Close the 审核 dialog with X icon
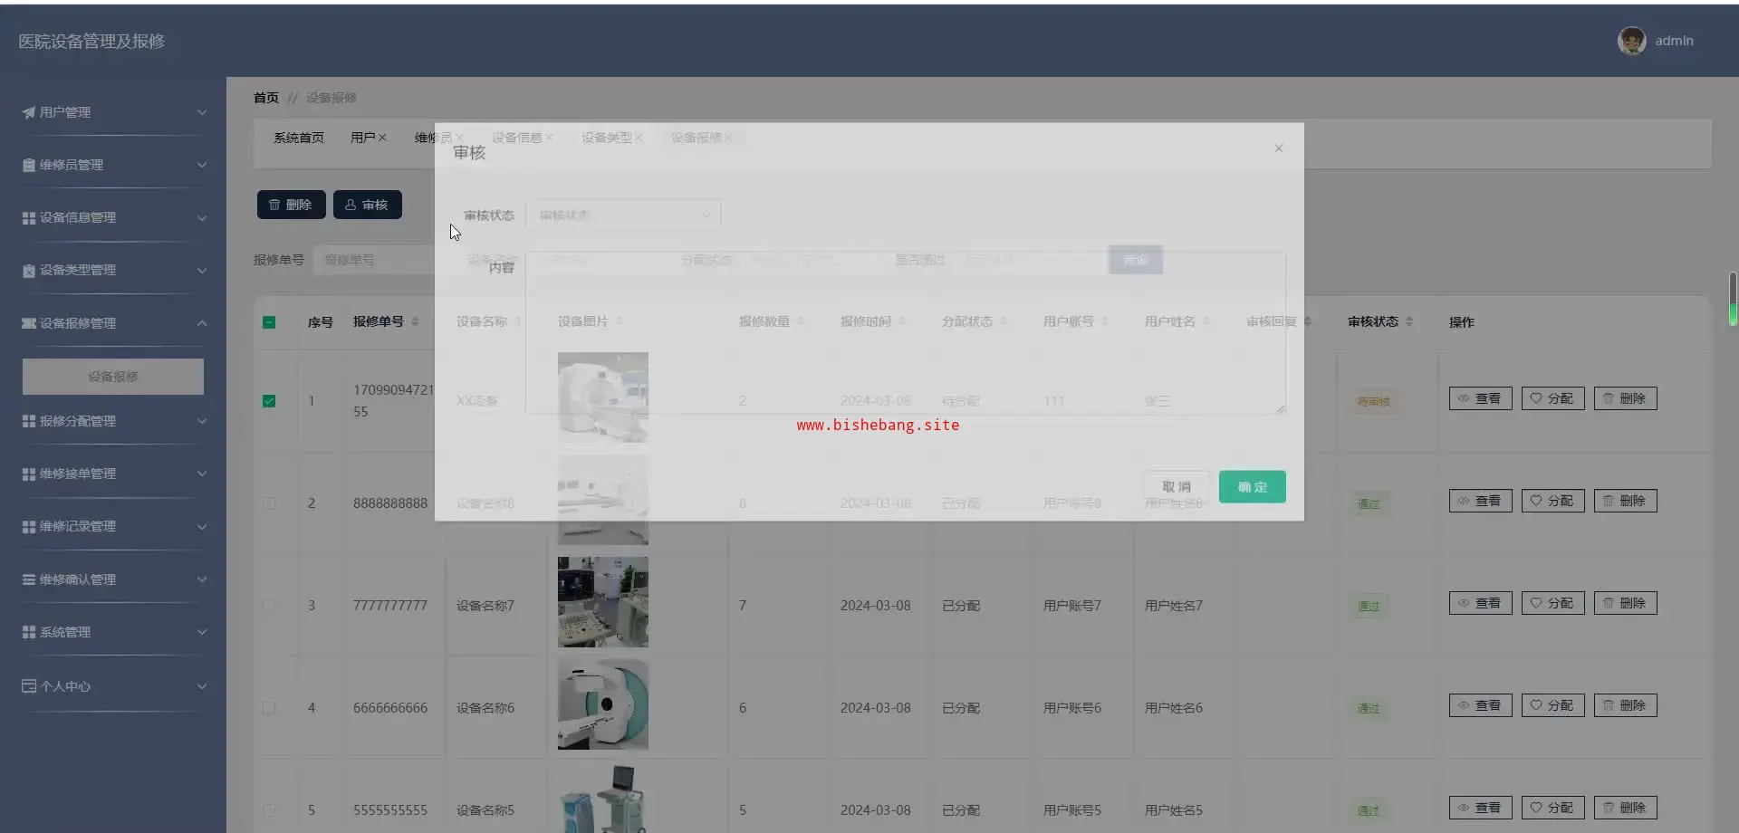The image size is (1739, 833). pos(1278,148)
